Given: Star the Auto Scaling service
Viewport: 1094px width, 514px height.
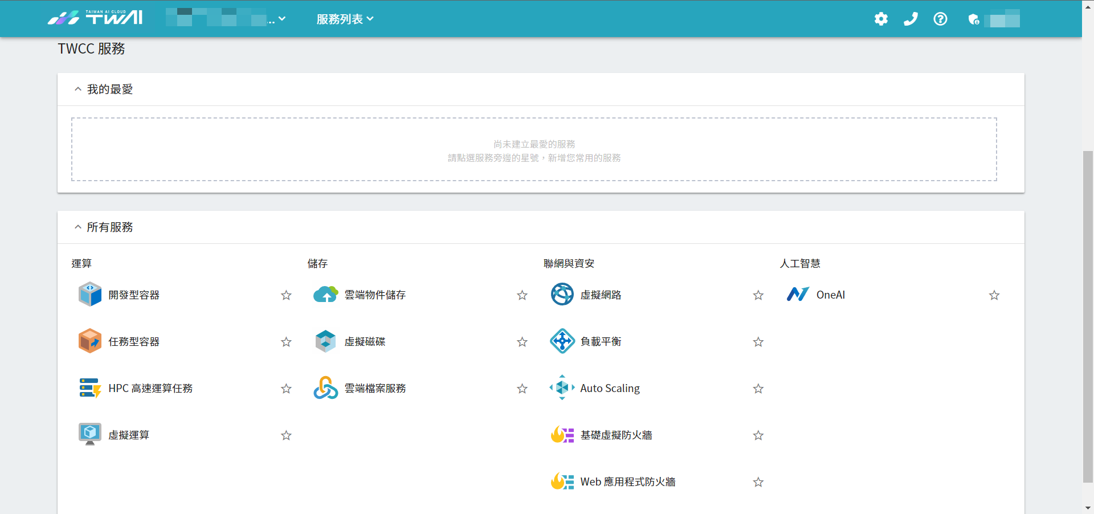Looking at the screenshot, I should (758, 389).
